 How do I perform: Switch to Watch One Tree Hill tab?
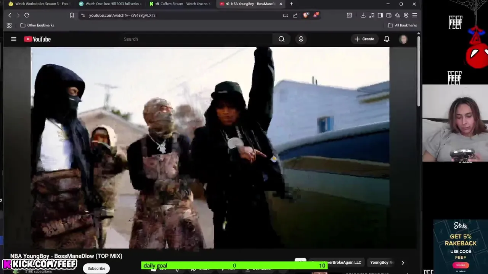click(110, 4)
